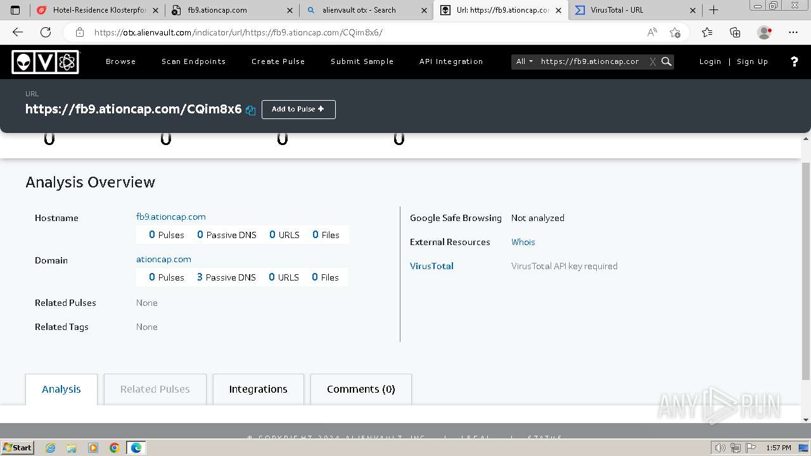The image size is (811, 456).
Task: Open a new browser tab
Action: click(x=713, y=10)
